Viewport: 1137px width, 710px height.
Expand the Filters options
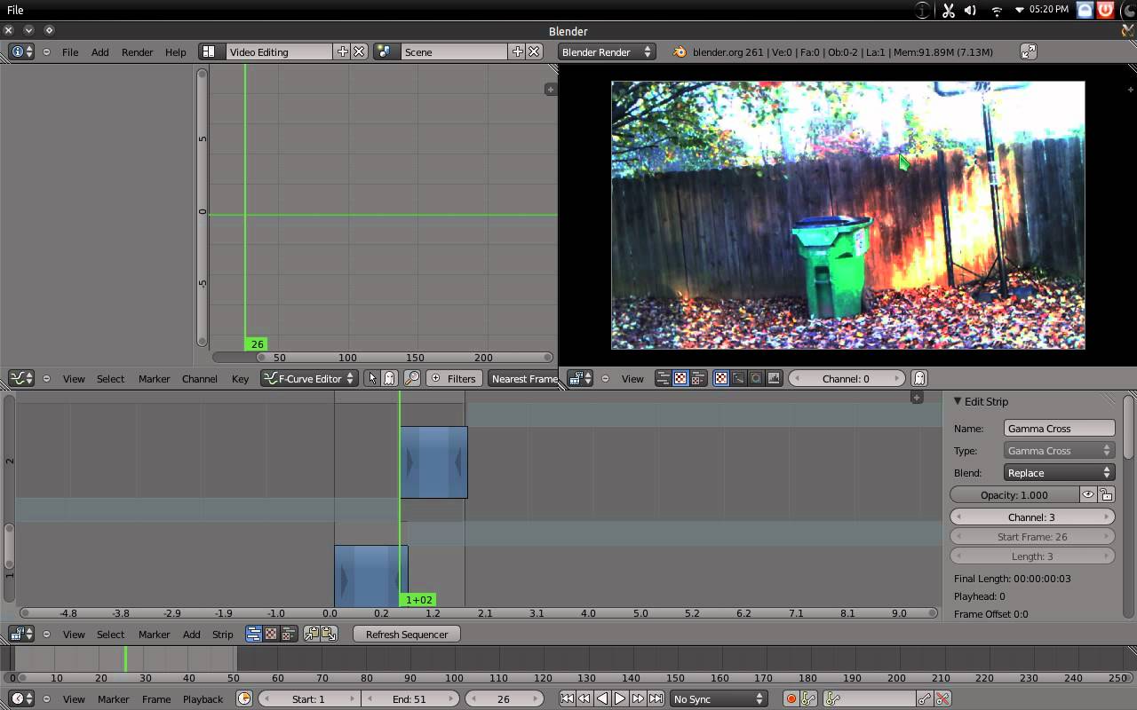[453, 378]
